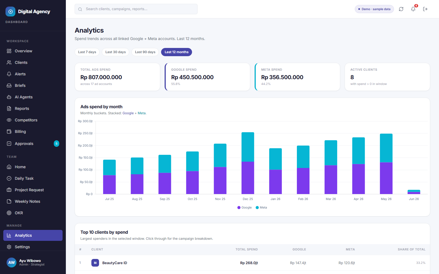Click the Active Clients card

point(387,77)
